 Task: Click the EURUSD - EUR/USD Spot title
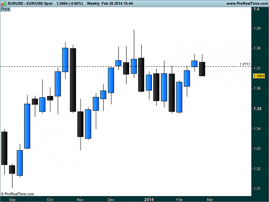pos(30,3)
